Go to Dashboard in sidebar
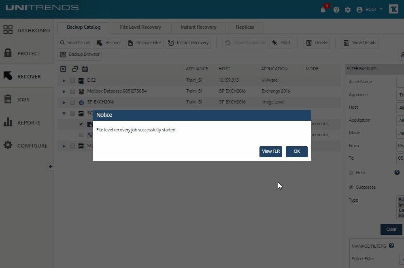 [27, 30]
